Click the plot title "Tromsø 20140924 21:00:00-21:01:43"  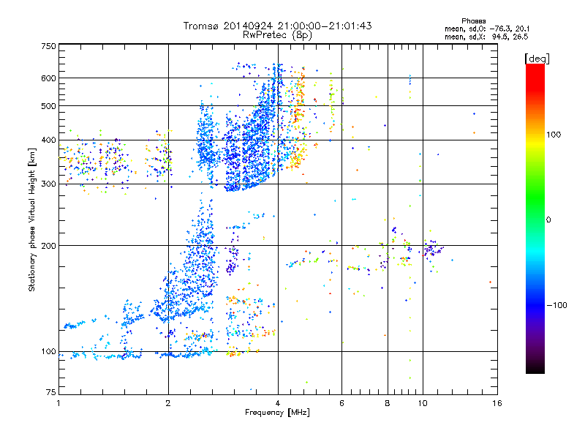pyautogui.click(x=277, y=26)
